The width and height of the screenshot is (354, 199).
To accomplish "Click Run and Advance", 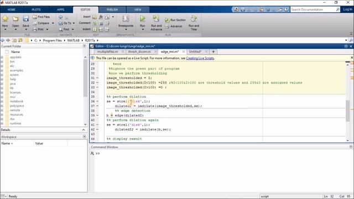I will pos(156,23).
